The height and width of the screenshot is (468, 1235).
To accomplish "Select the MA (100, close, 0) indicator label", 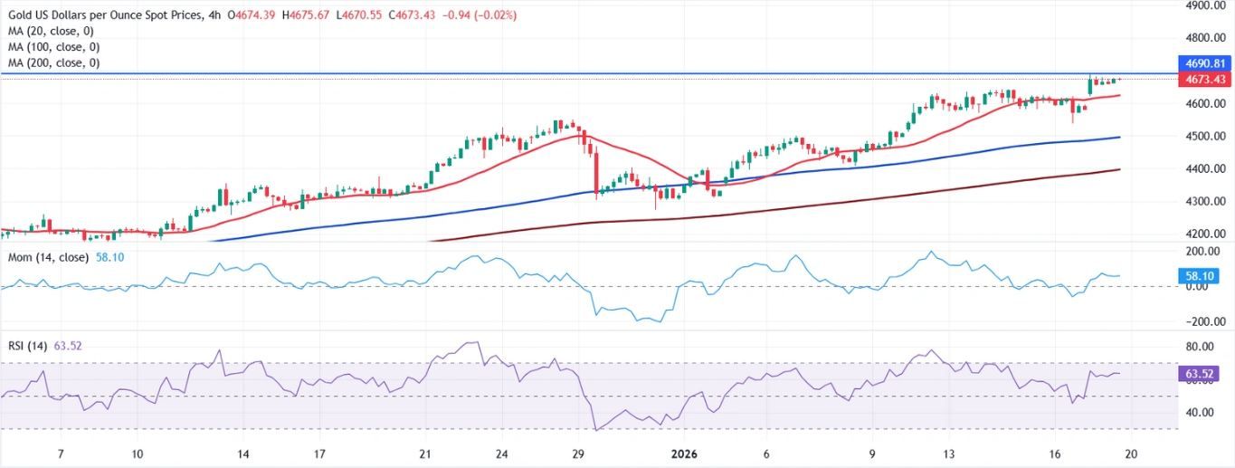I will tap(53, 47).
